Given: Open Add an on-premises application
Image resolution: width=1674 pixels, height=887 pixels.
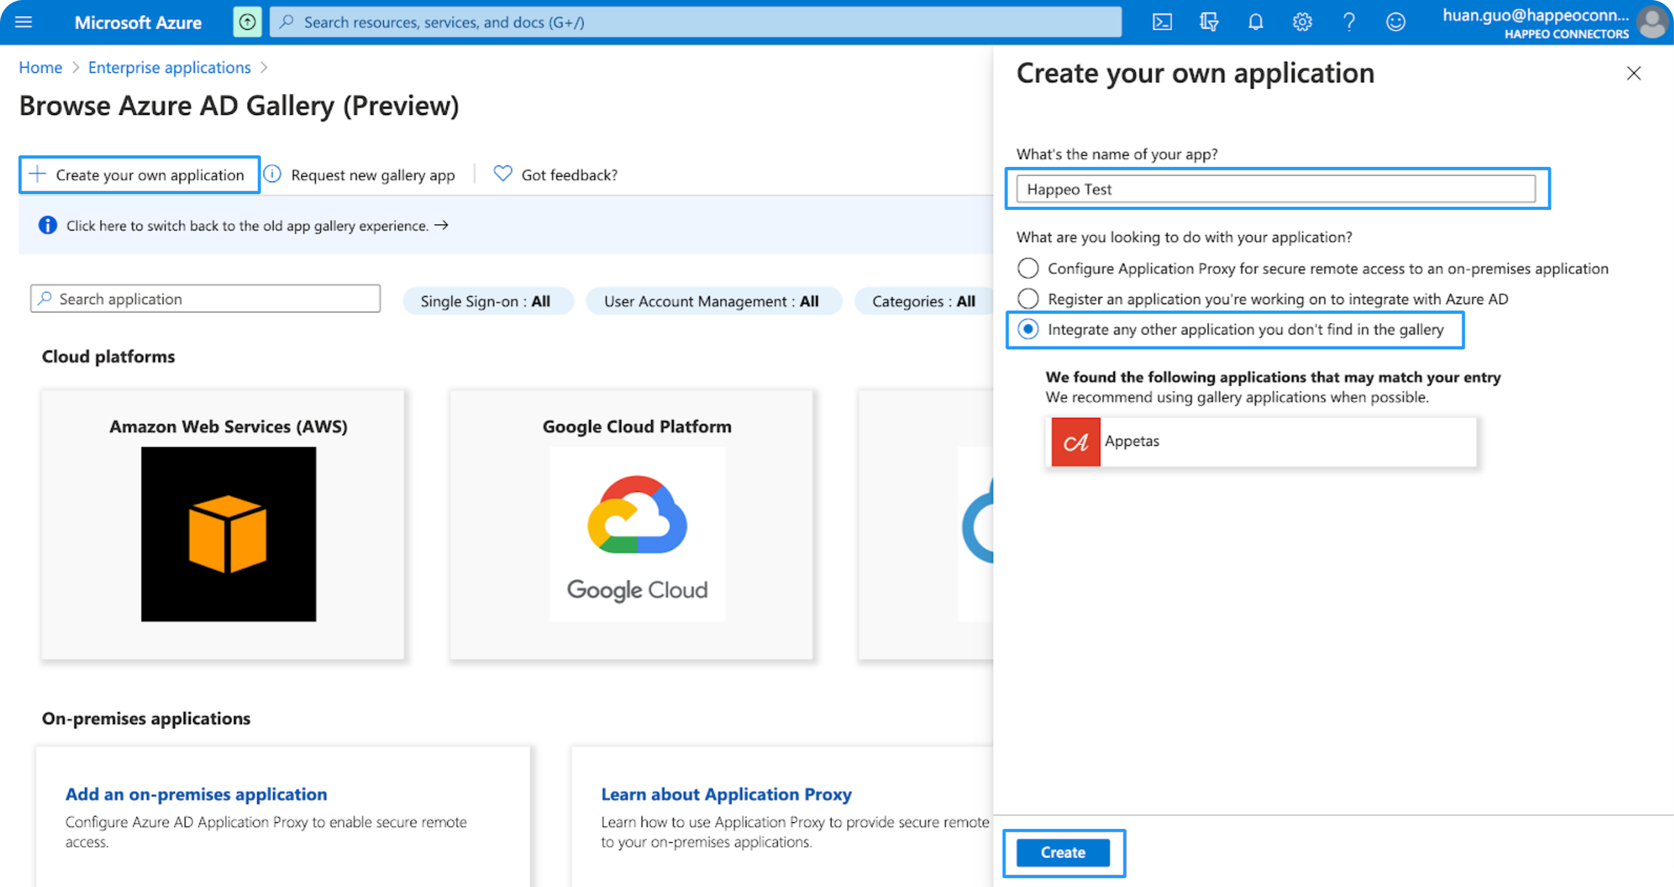Looking at the screenshot, I should point(196,794).
